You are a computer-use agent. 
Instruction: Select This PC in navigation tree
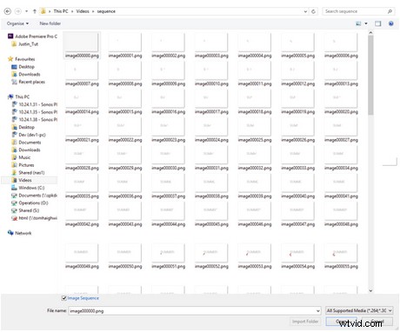pyautogui.click(x=19, y=96)
